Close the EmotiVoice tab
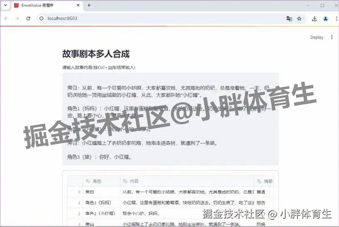339x227 pixels. [x=78, y=5]
